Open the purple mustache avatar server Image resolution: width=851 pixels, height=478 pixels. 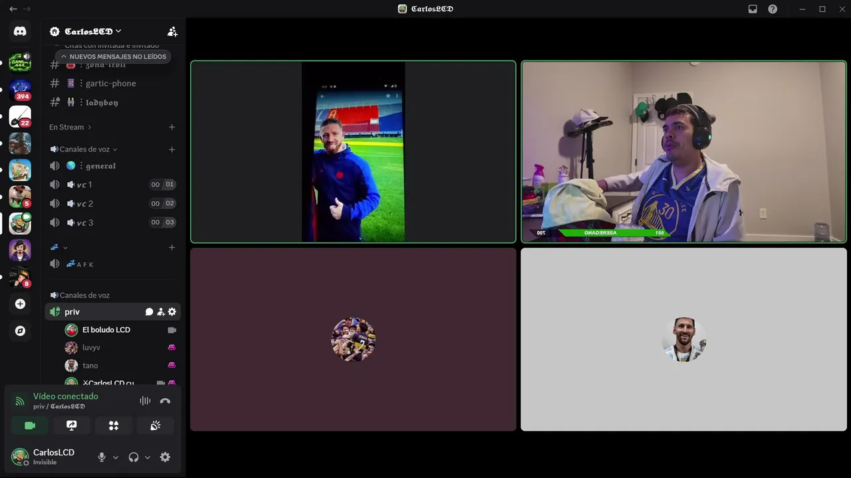pos(20,250)
